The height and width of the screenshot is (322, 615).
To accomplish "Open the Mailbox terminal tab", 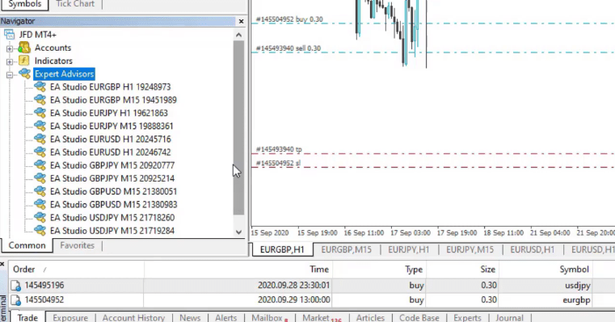I will click(x=269, y=317).
